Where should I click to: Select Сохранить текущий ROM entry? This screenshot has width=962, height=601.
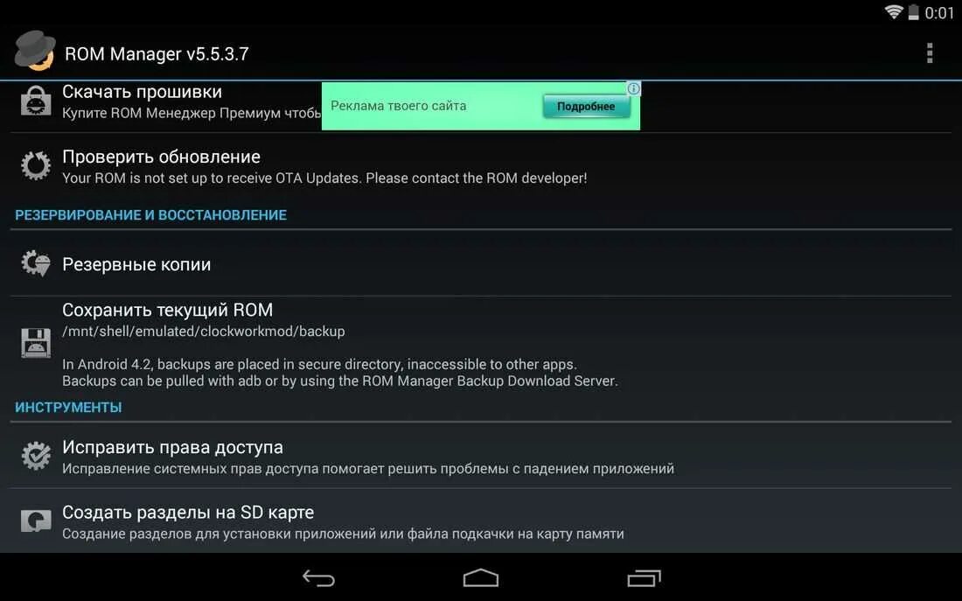pyautogui.click(x=481, y=346)
